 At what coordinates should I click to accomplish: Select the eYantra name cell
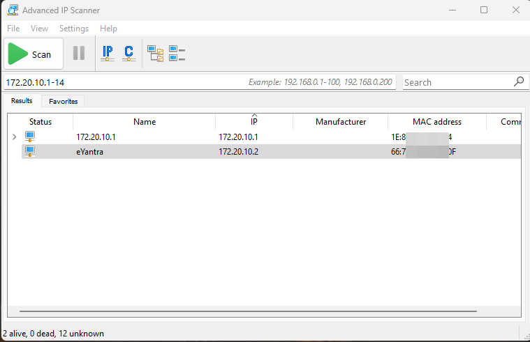point(89,152)
